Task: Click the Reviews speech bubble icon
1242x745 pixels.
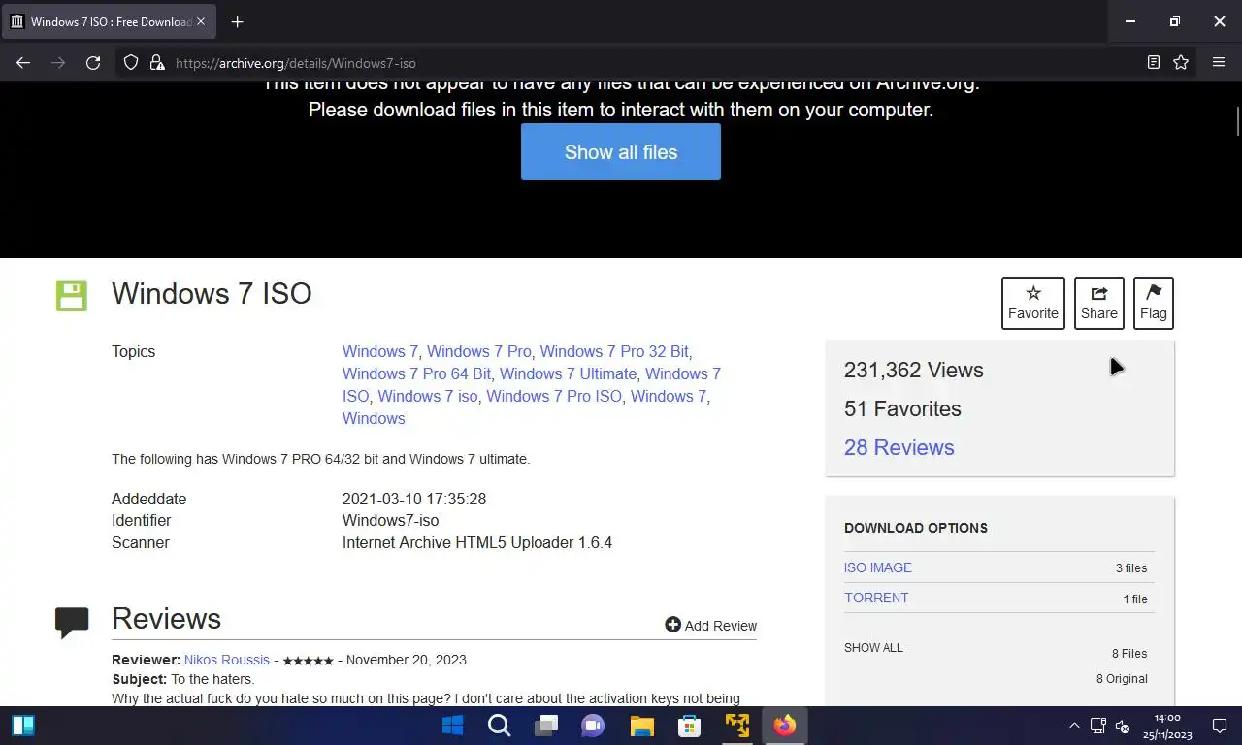Action: point(72,623)
